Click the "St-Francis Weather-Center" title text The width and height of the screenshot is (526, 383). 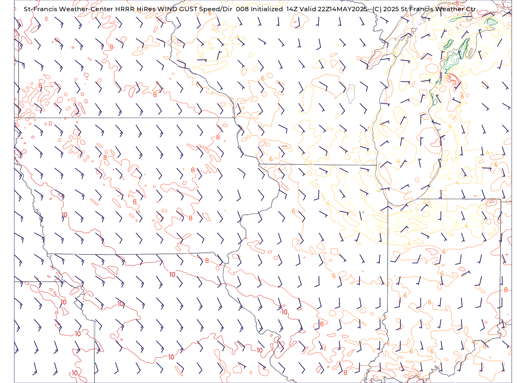68,9
